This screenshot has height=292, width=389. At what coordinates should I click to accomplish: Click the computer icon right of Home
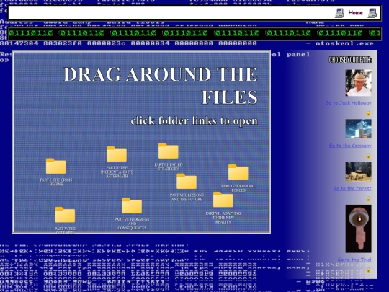pyautogui.click(x=372, y=13)
